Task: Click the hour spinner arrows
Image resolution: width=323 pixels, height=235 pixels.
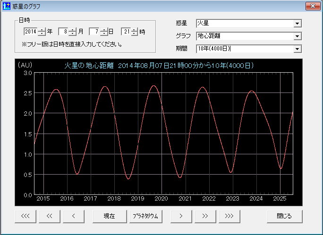Action: [x=135, y=32]
